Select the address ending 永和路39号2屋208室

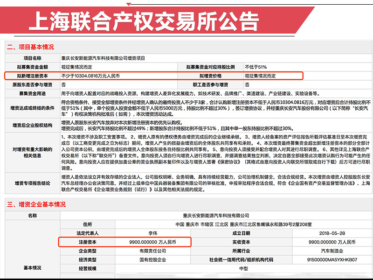243,224
